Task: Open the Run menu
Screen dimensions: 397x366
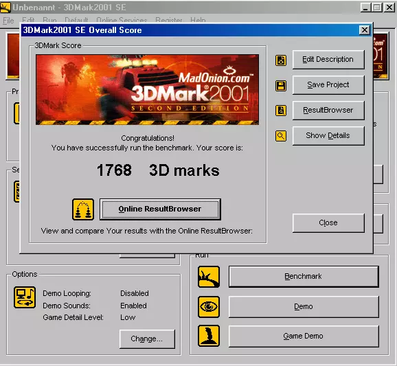Action: (x=49, y=20)
